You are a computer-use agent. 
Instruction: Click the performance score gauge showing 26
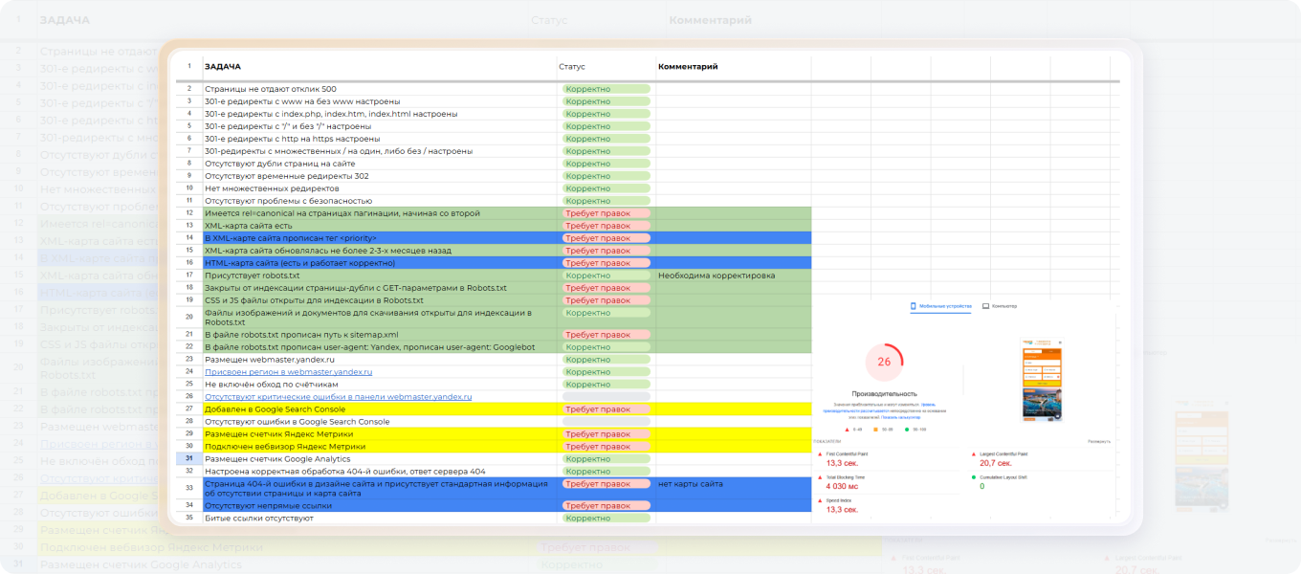pos(884,362)
